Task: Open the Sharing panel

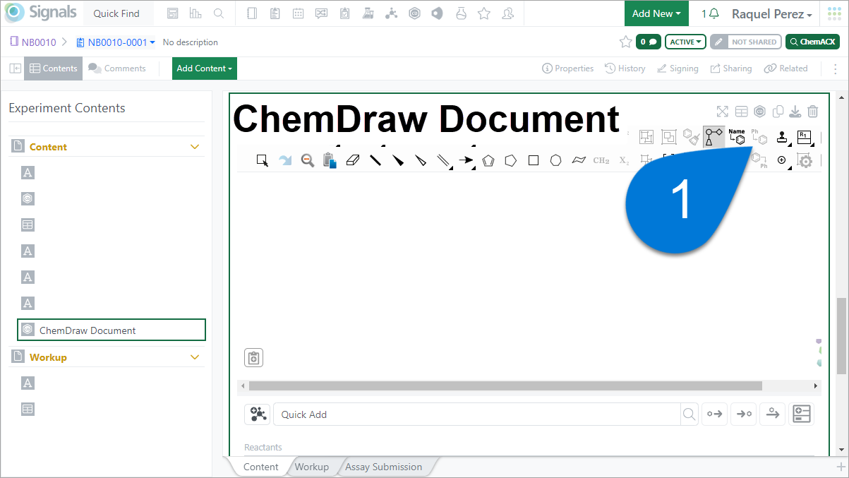Action: [x=731, y=68]
